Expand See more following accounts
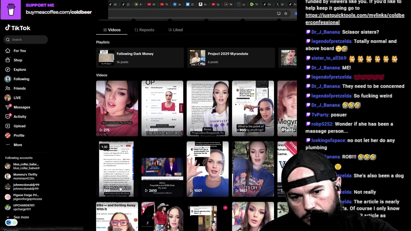 [x=18, y=217]
